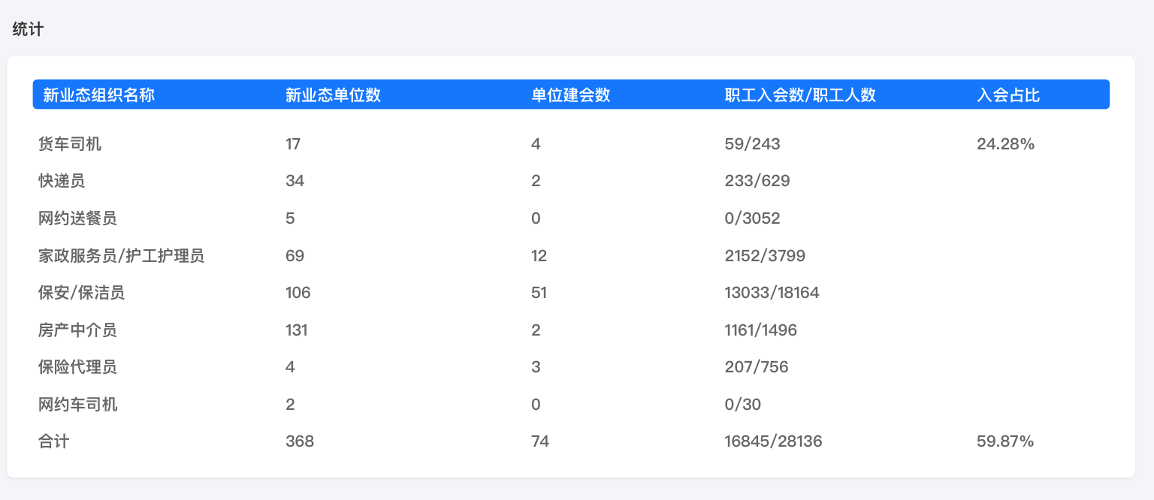Select the 59.87% total percentage cell
This screenshot has height=500, width=1154.
click(1005, 441)
